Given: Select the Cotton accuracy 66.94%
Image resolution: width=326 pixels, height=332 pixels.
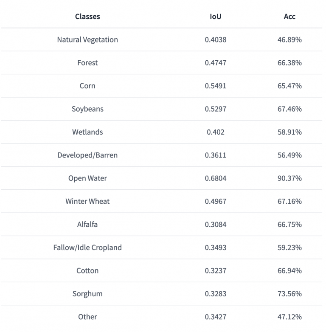Looking at the screenshot, I should pos(289,270).
